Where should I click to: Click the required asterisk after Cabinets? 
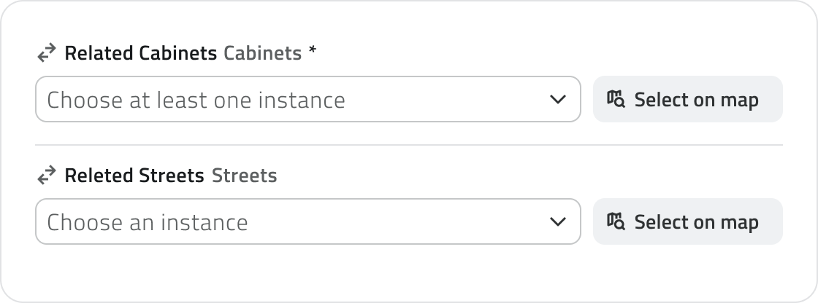(313, 52)
